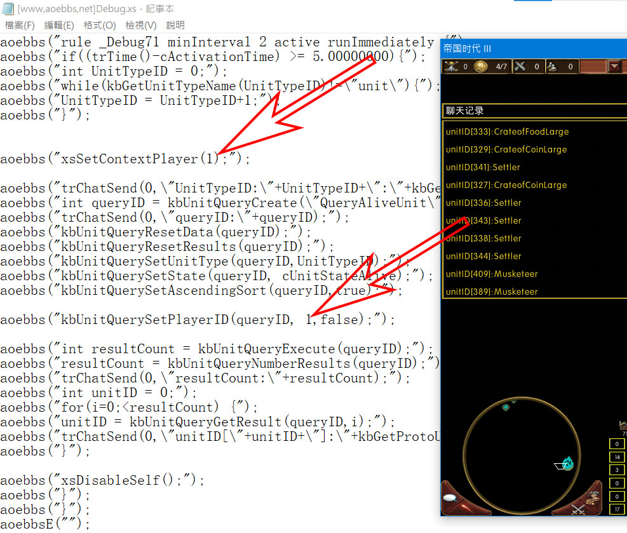This screenshot has height=533, width=627.
Task: Select chat line unitID[409]:Musketeer
Action: click(492, 274)
